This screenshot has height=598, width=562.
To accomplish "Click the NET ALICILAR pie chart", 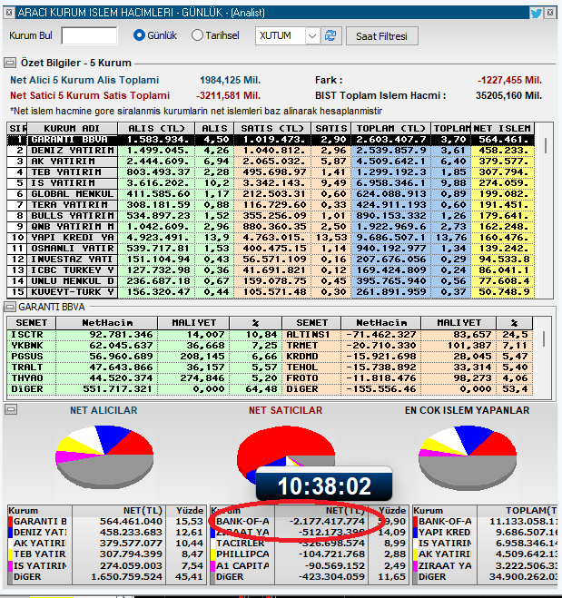I will tap(104, 456).
